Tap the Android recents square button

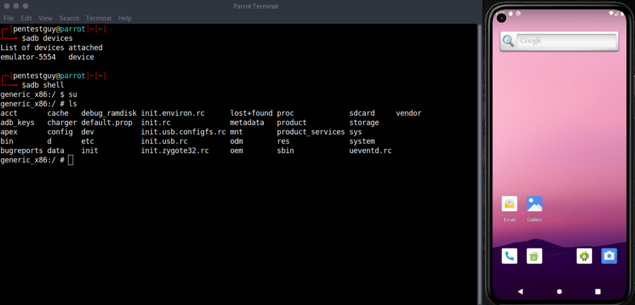598,291
